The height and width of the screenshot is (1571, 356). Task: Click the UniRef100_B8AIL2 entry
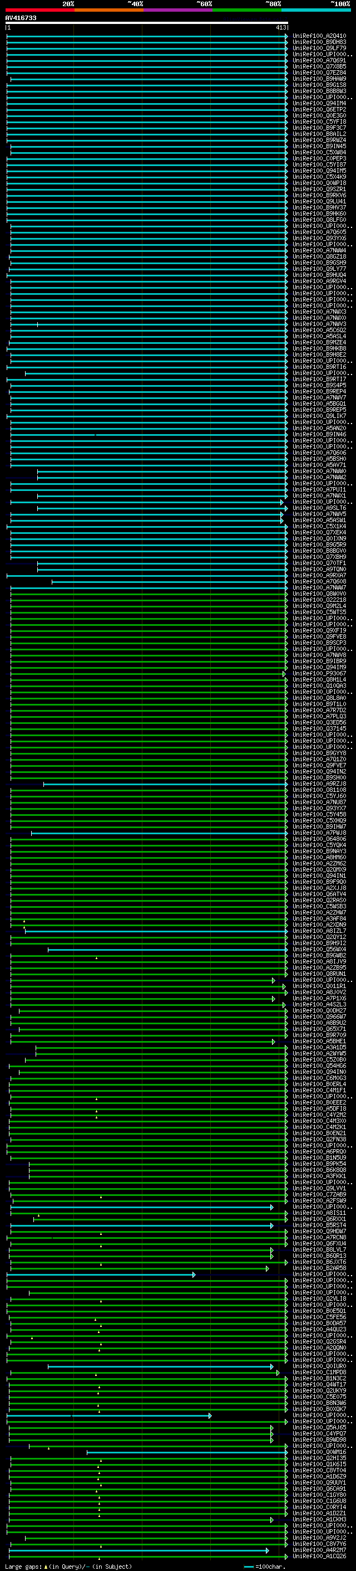coord(319,134)
